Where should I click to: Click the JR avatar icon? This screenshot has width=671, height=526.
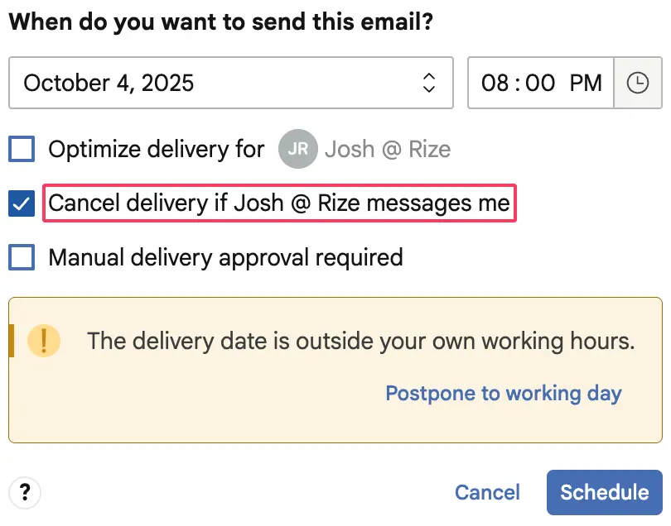point(298,150)
